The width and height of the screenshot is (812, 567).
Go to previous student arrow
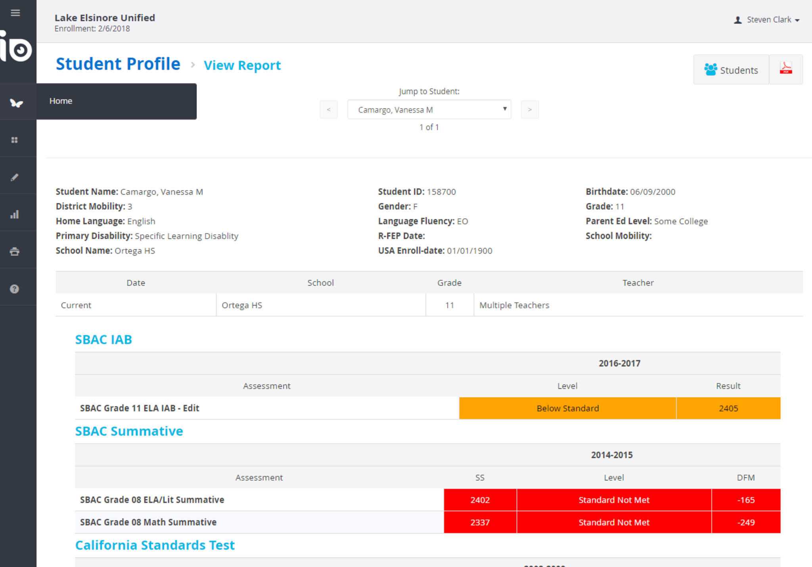click(x=329, y=109)
